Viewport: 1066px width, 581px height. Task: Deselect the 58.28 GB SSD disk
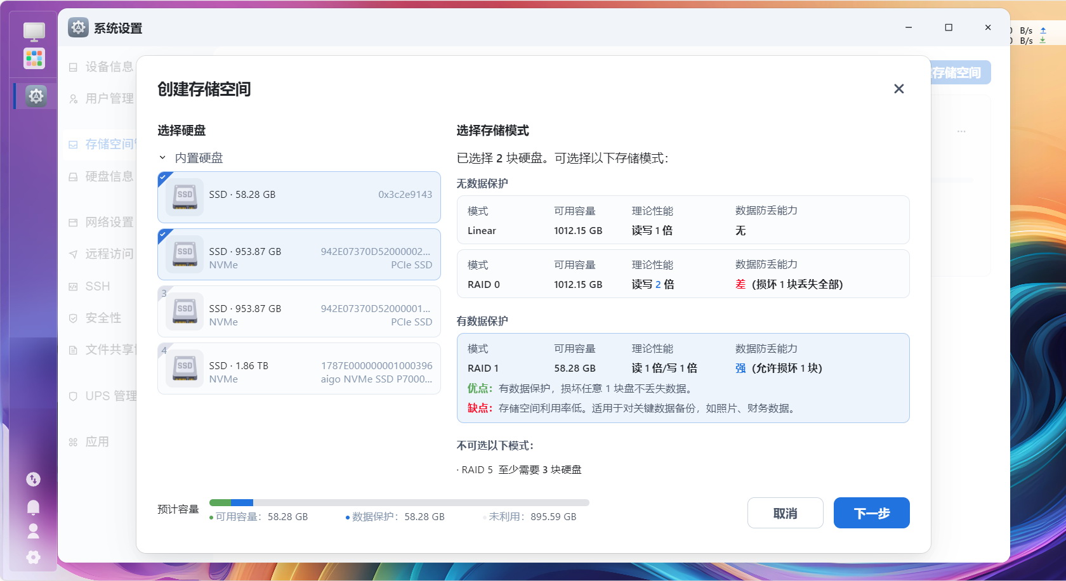tap(298, 197)
